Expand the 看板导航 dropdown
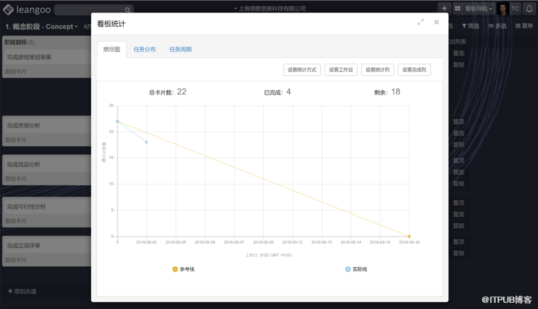The width and height of the screenshot is (538, 309). point(479,9)
